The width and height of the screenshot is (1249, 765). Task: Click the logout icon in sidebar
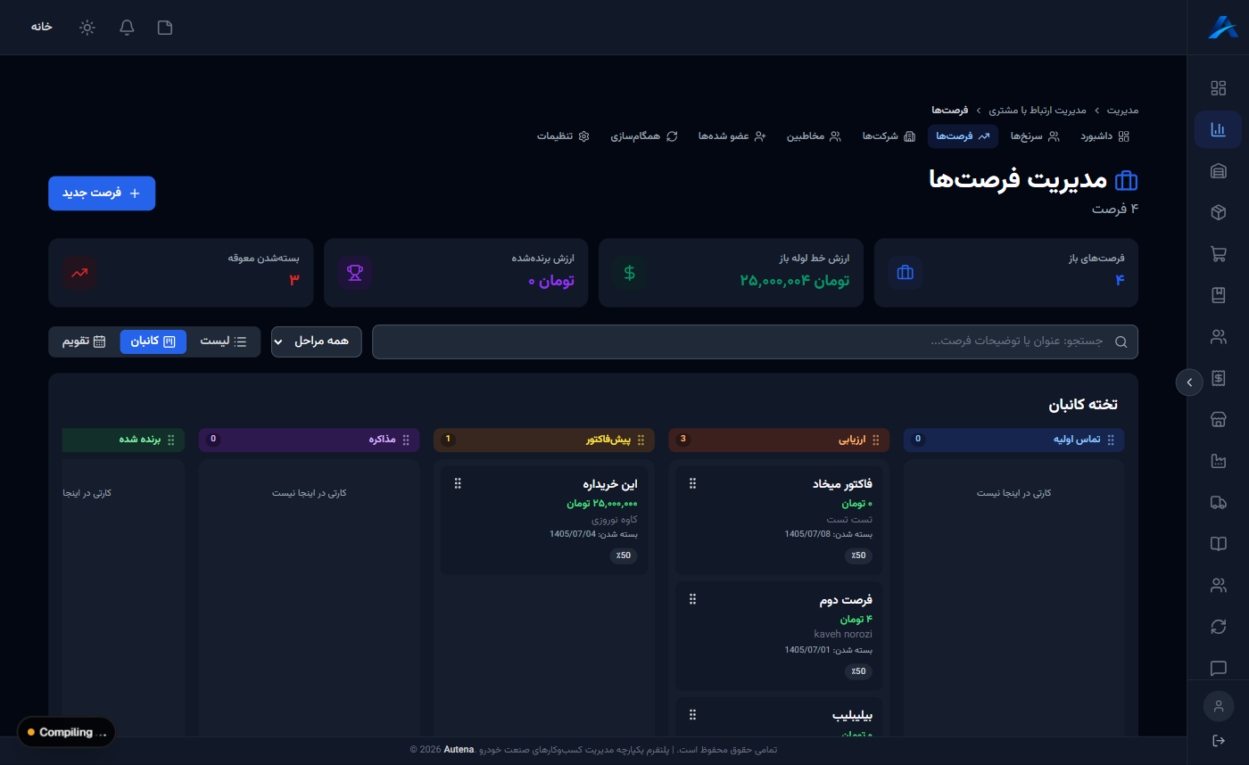[x=1218, y=740]
